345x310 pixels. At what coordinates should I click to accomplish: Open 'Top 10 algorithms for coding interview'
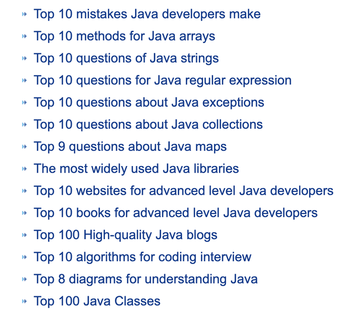coord(142,257)
